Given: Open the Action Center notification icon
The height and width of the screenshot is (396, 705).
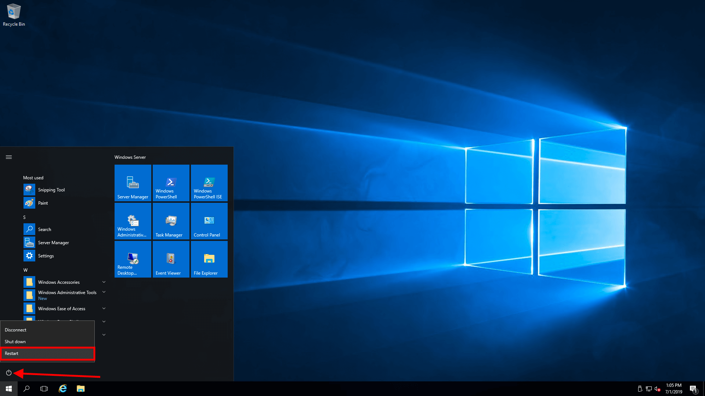Looking at the screenshot, I should pos(693,389).
